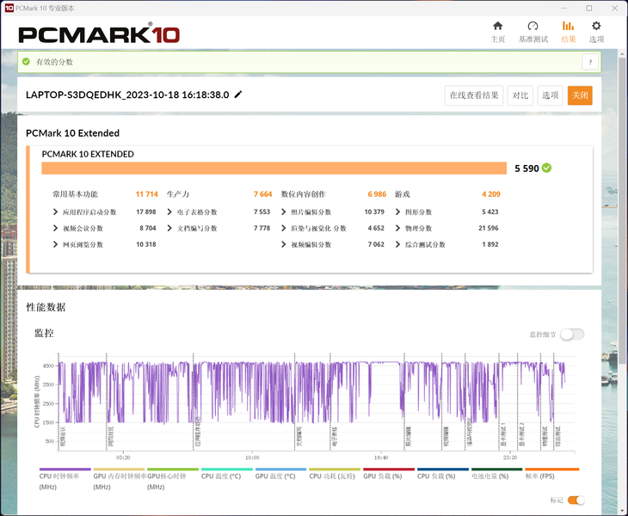Open the 基准测试 benchmark gauge icon
The height and width of the screenshot is (516, 628).
(533, 27)
